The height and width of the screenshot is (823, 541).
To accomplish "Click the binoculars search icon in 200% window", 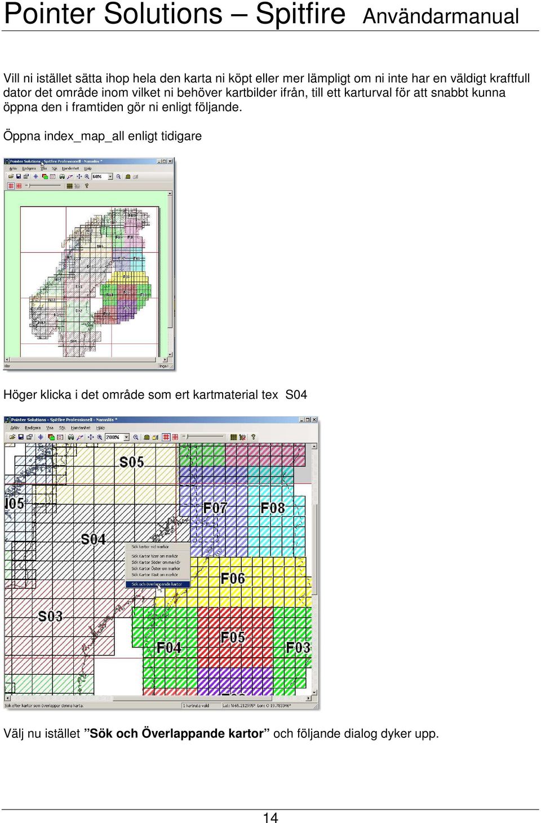I will [70, 437].
